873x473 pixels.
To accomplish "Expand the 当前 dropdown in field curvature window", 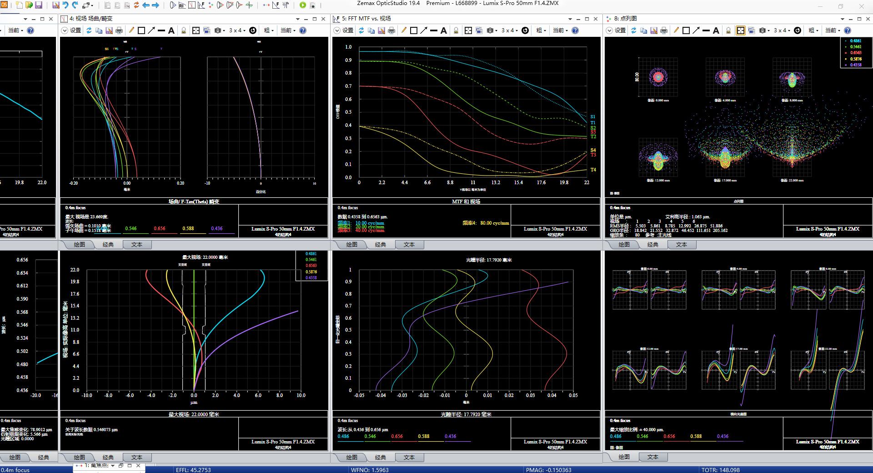I will click(x=288, y=30).
